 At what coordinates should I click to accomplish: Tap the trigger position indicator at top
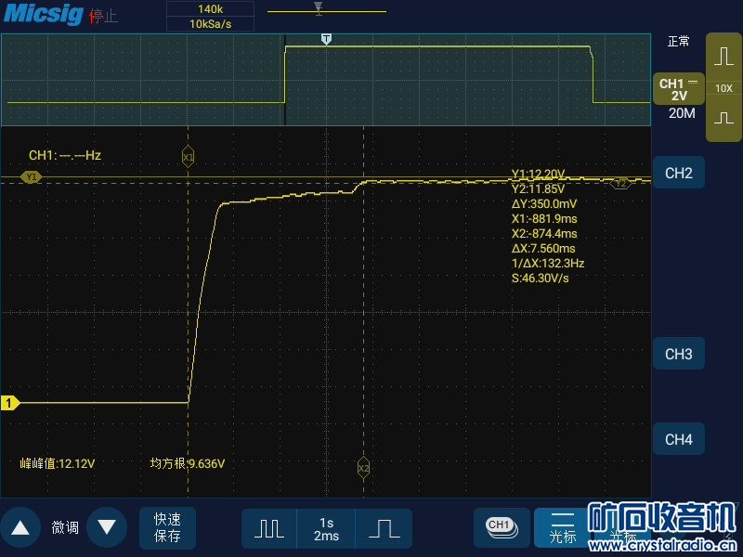pyautogui.click(x=319, y=8)
